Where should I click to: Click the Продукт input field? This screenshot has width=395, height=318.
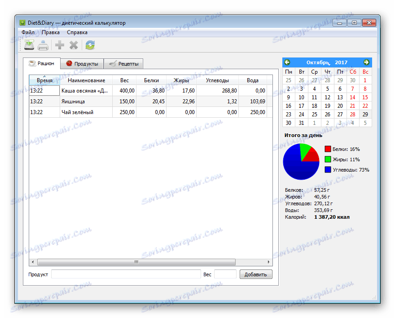tap(126, 274)
